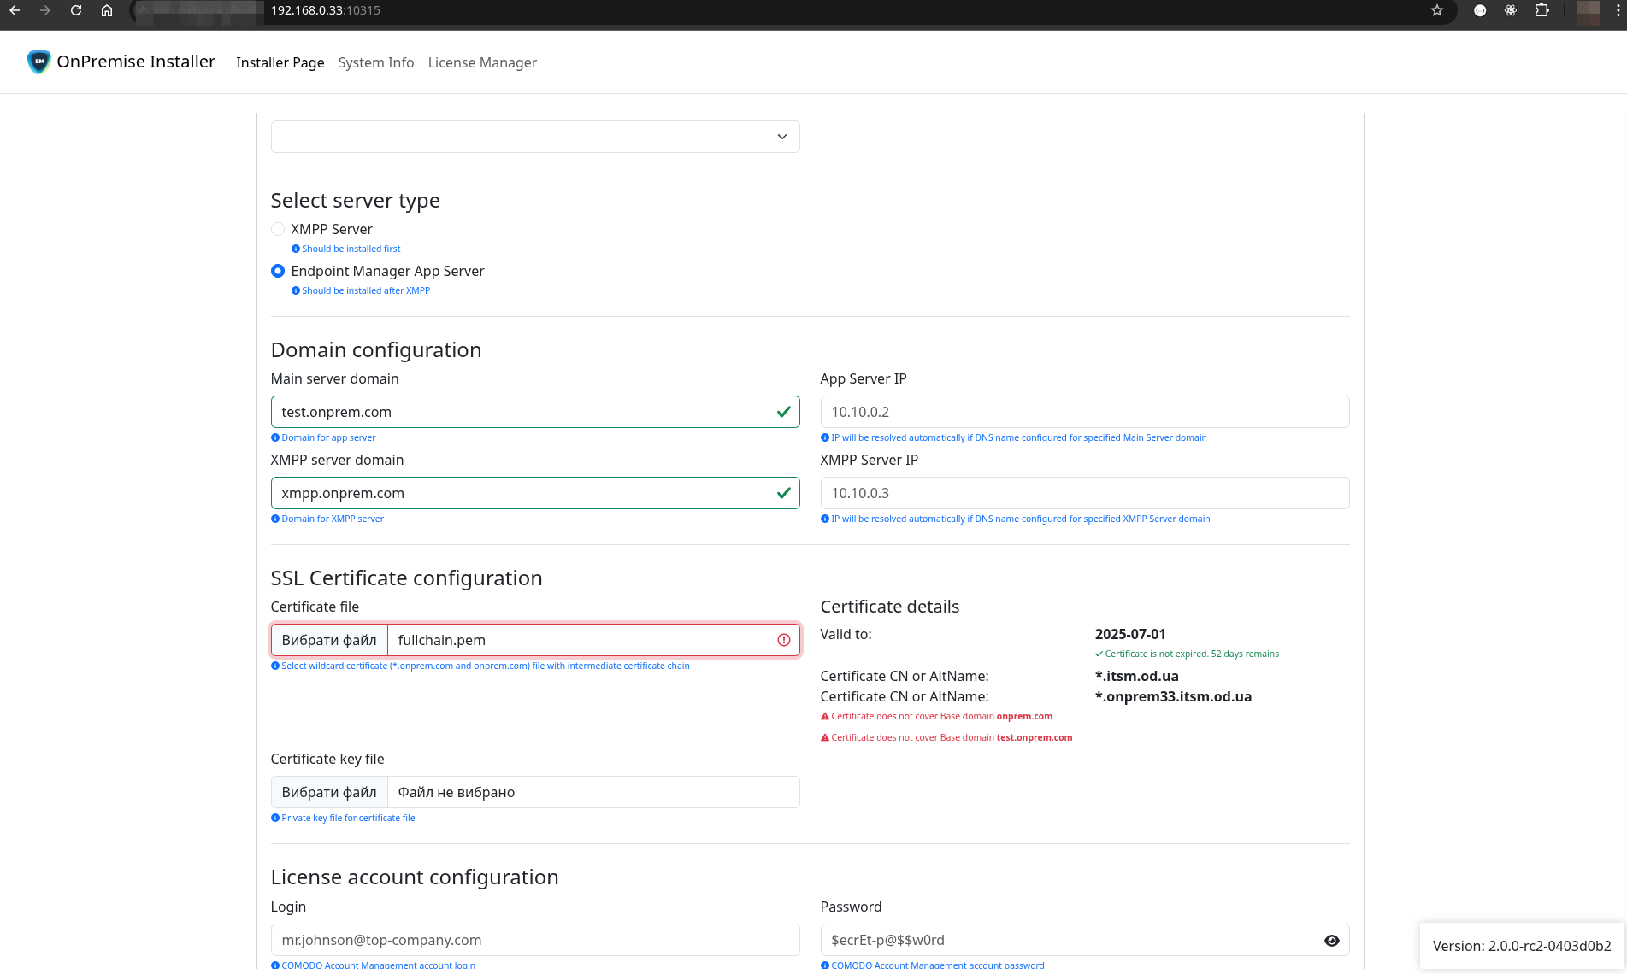Image resolution: width=1627 pixels, height=974 pixels.
Task: Open the browser extensions puzzle icon
Action: pyautogui.click(x=1542, y=10)
